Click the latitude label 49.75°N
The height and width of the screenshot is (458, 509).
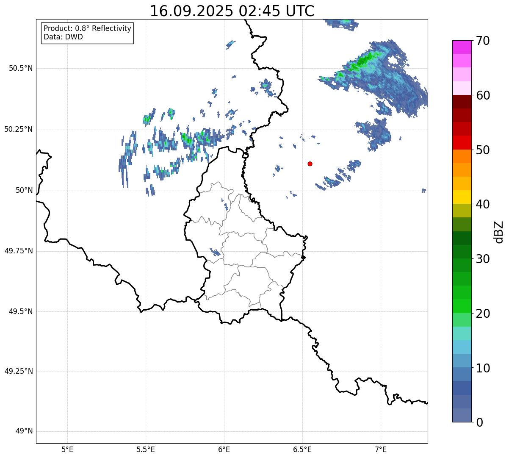18,251
